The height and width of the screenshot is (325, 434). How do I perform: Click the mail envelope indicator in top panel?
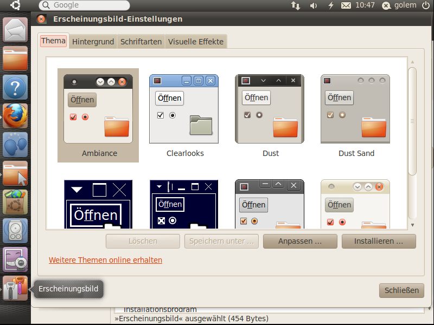coord(346,5)
